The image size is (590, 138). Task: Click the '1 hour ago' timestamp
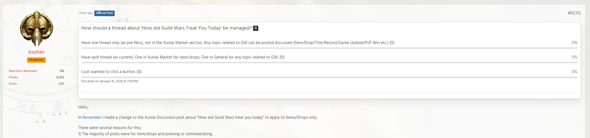pos(85,13)
